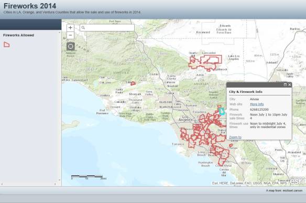
Task: Click the Torrance map label
Action: pos(178,144)
